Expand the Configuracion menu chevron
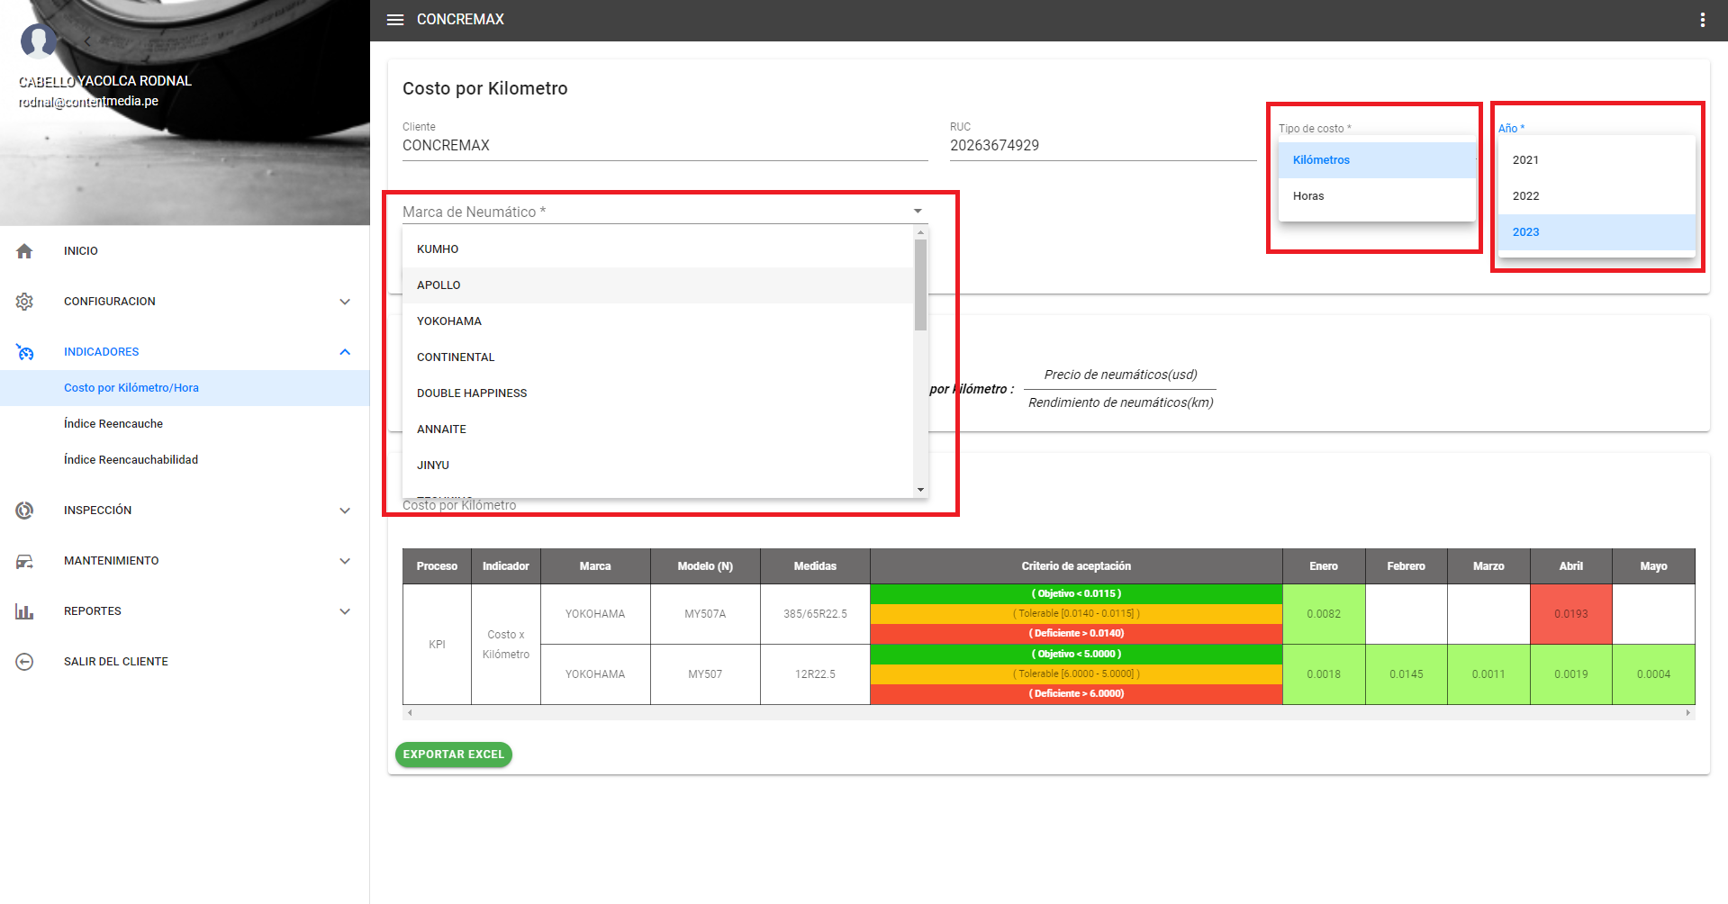 pos(345,302)
